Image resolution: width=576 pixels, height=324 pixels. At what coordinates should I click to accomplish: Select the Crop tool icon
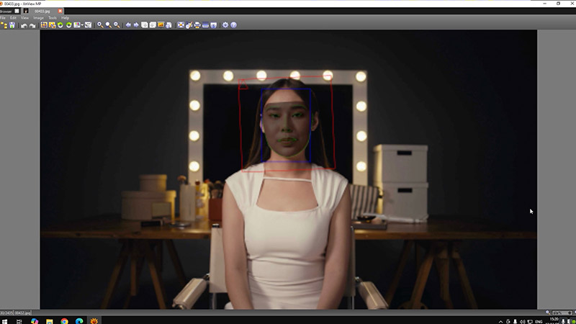point(44,25)
